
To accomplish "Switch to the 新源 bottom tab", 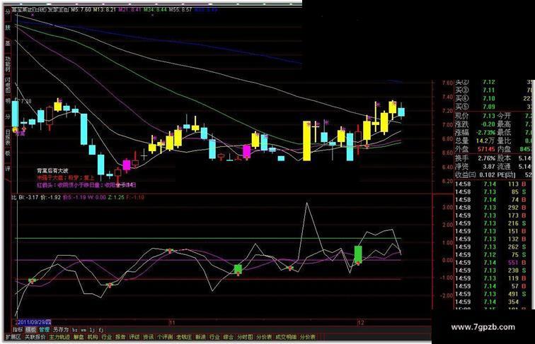I will coord(200,337).
